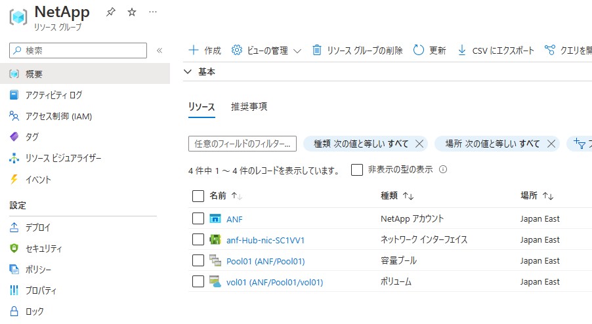Toggle the select all rows checkbox
Viewport: 592px width, 324px height.
coord(198,196)
